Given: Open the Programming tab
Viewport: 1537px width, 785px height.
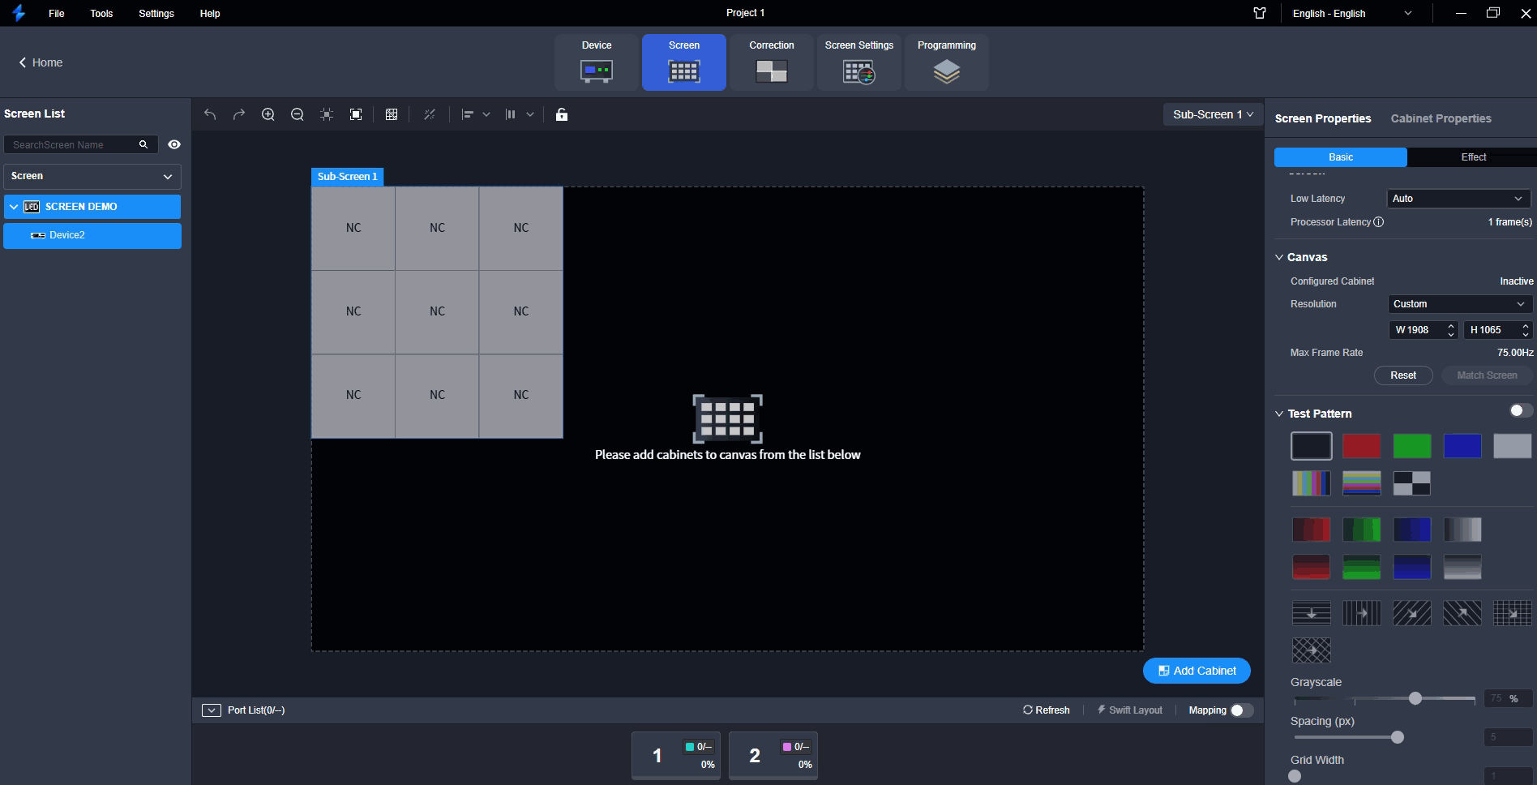Looking at the screenshot, I should (x=947, y=62).
